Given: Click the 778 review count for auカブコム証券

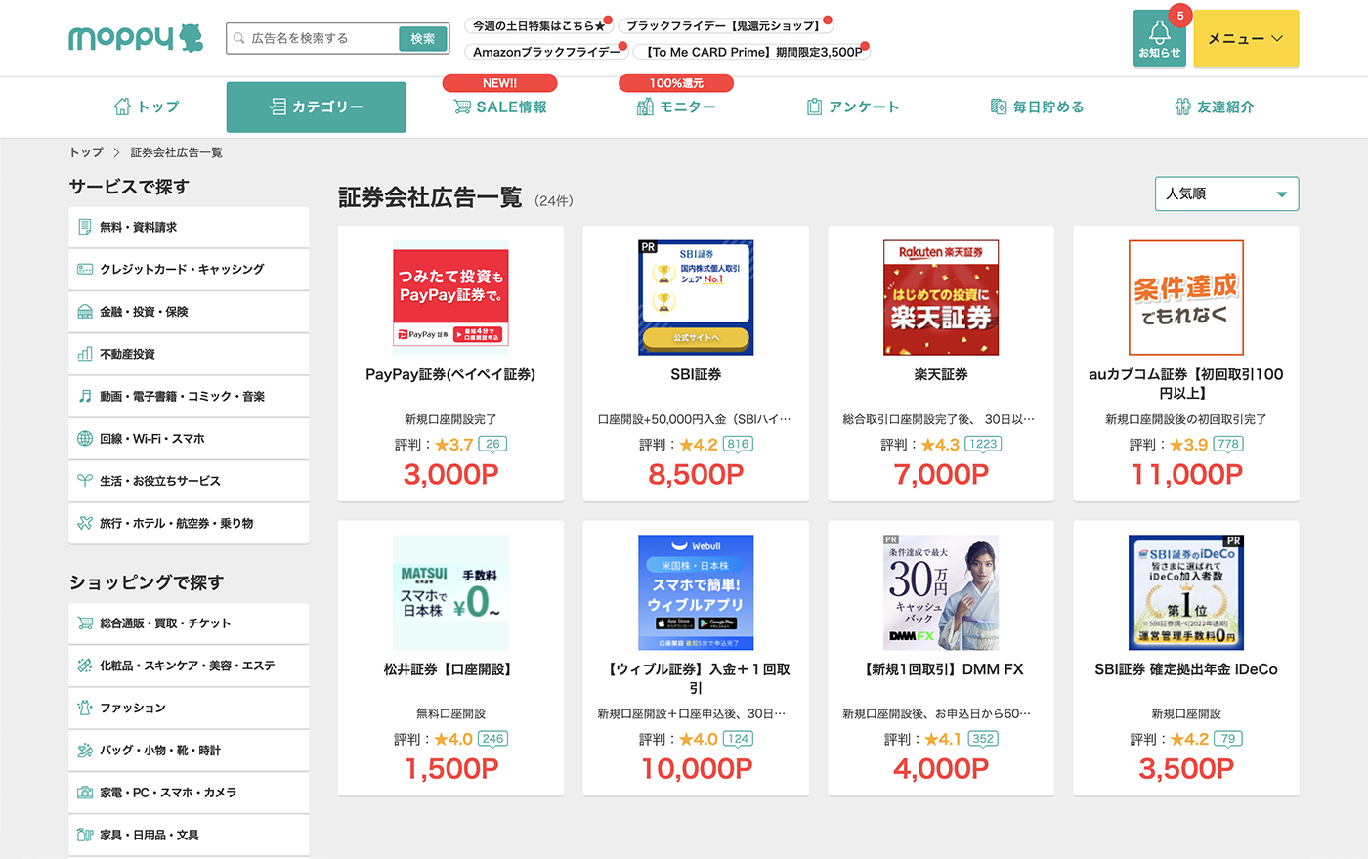Looking at the screenshot, I should (x=1228, y=444).
